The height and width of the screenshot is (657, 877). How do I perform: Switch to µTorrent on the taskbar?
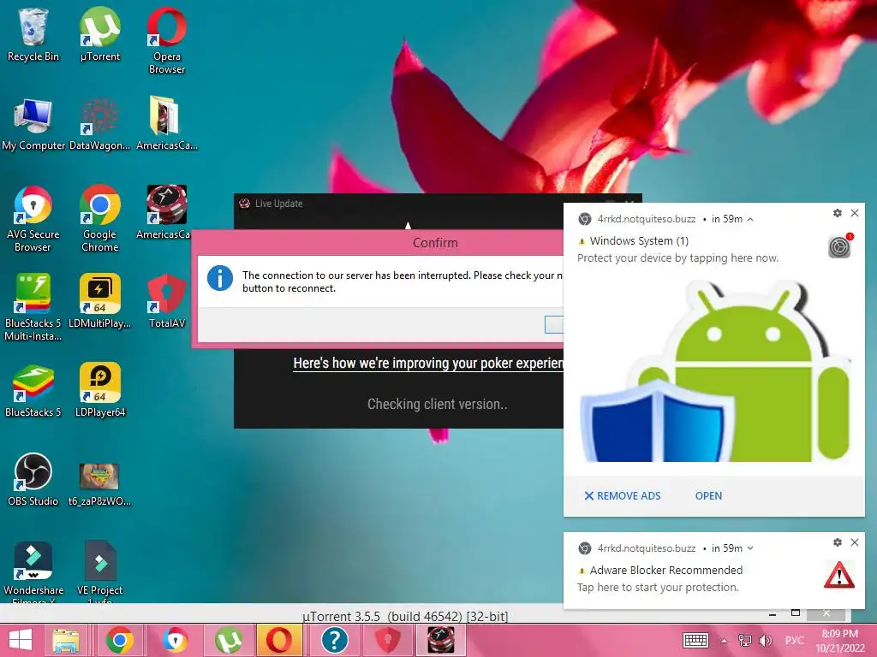(228, 640)
